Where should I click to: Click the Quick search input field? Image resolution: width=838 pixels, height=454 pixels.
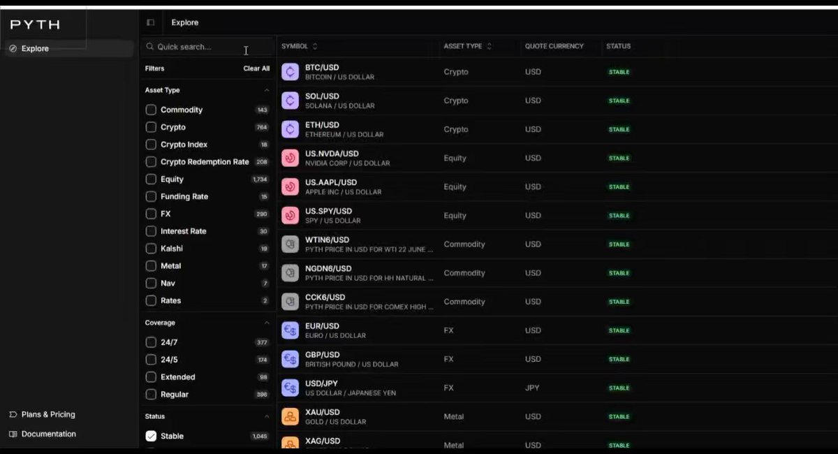pos(207,47)
